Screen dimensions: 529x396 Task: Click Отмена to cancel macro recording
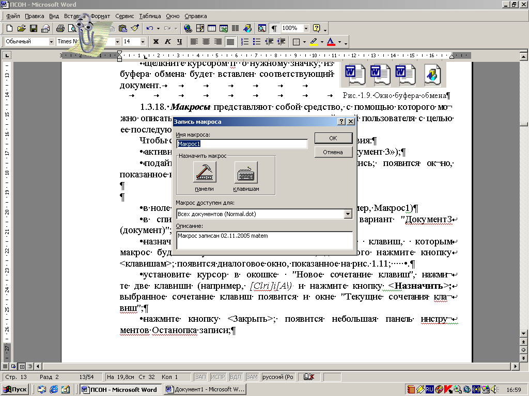point(333,152)
